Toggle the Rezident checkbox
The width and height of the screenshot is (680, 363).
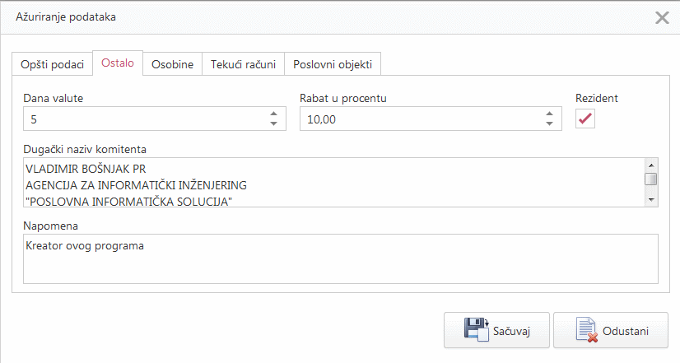point(585,119)
